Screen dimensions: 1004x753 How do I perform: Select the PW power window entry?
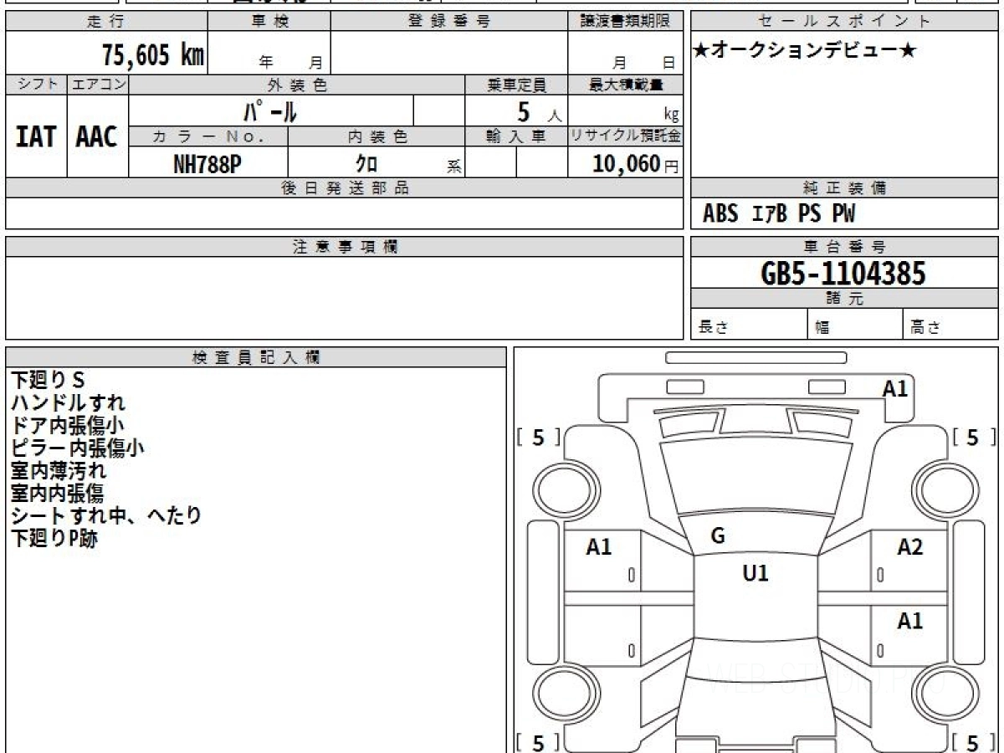tap(843, 214)
